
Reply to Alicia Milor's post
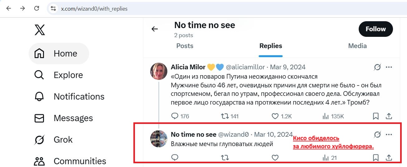point(175,116)
